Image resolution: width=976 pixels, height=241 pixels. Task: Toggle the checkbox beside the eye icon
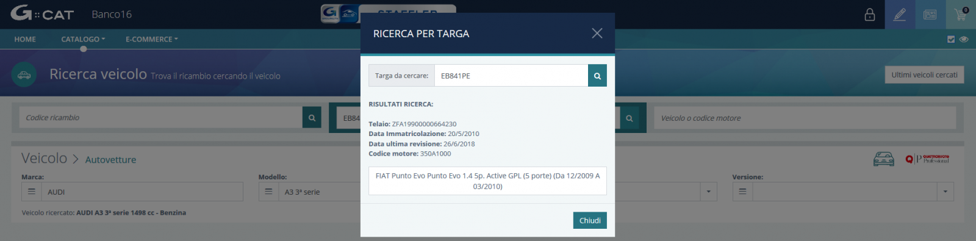pyautogui.click(x=951, y=39)
